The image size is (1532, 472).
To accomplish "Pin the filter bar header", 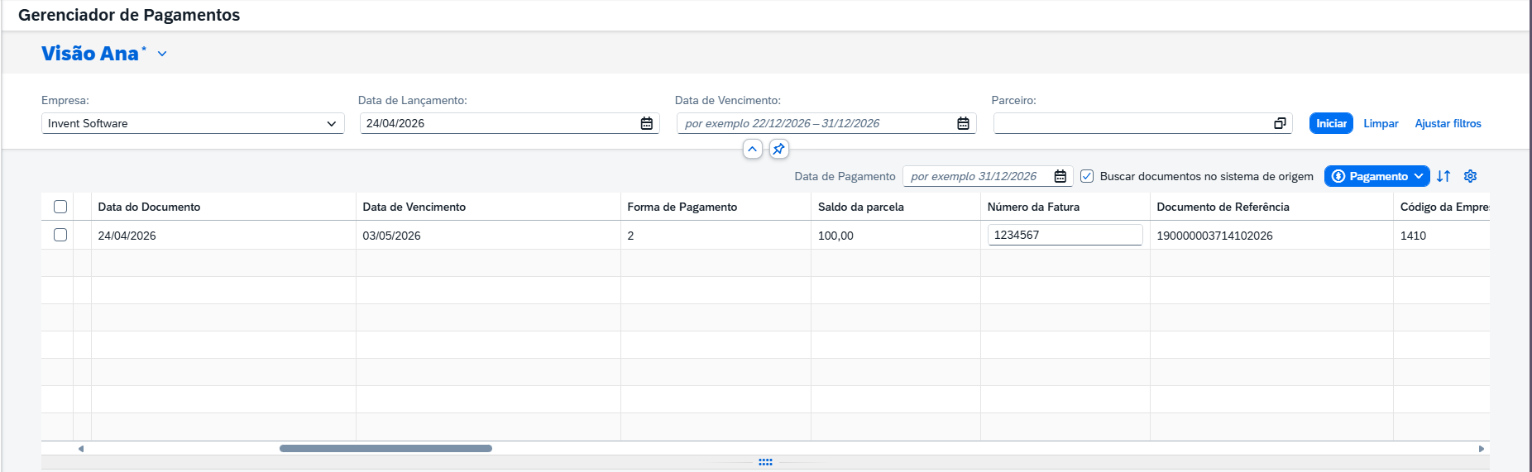I will [x=778, y=149].
